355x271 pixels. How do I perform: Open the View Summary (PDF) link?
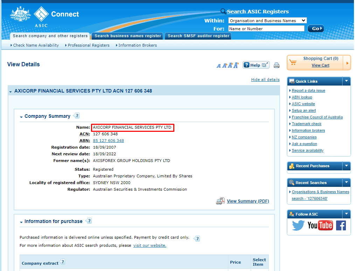[x=248, y=201]
